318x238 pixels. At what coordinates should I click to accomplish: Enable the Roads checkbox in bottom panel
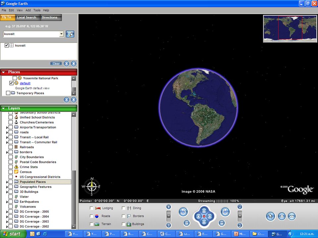point(91,216)
